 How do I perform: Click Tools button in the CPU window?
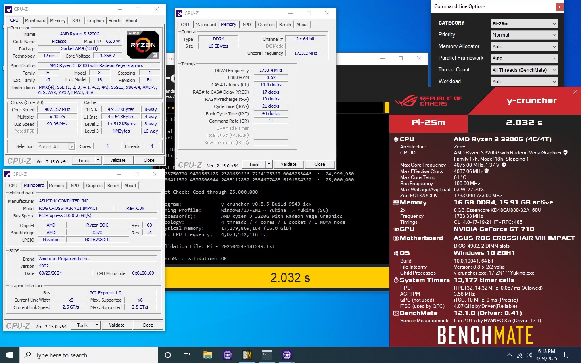tap(84, 160)
